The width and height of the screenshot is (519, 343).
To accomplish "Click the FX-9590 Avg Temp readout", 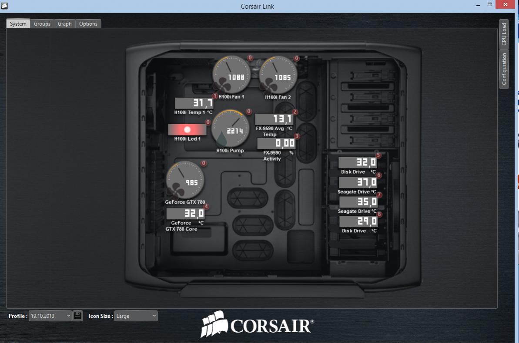I will click(274, 119).
